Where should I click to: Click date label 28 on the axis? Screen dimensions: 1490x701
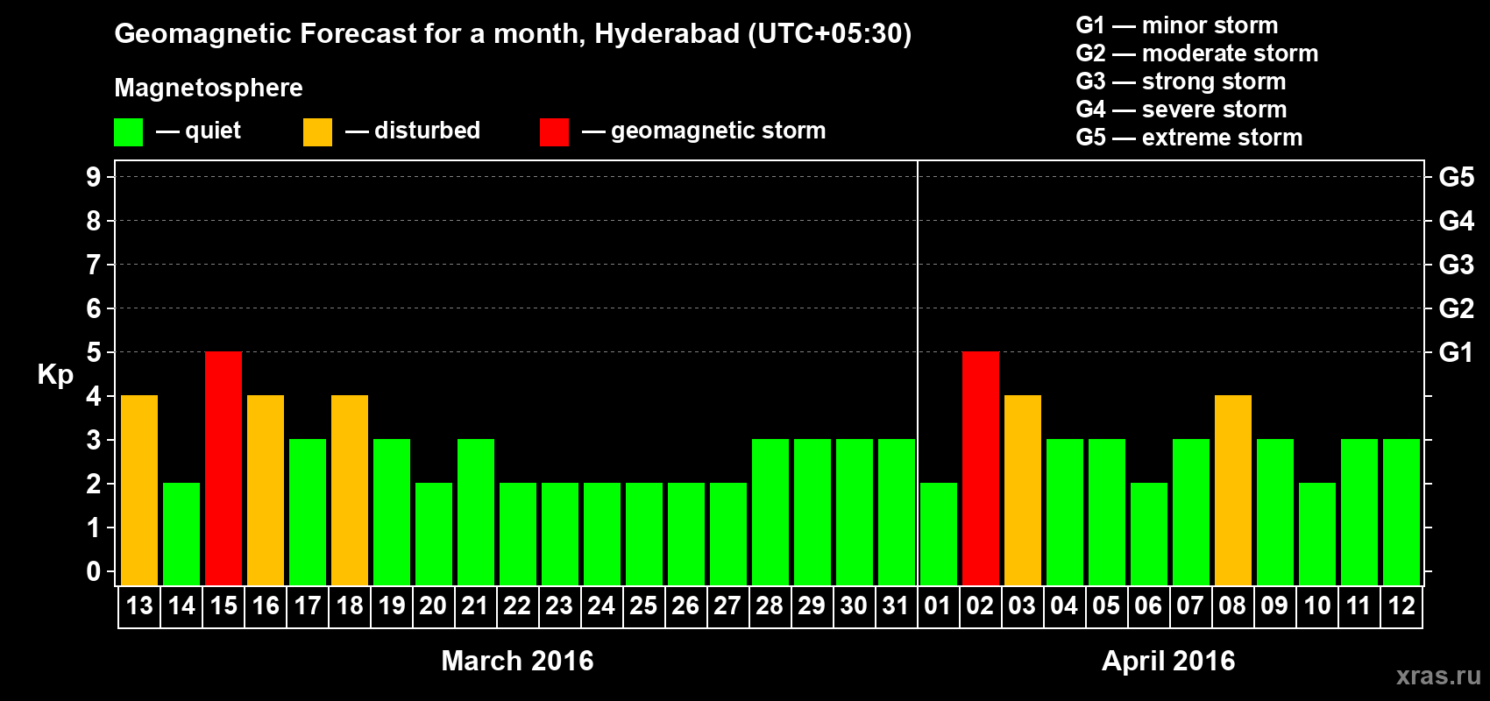(x=770, y=605)
